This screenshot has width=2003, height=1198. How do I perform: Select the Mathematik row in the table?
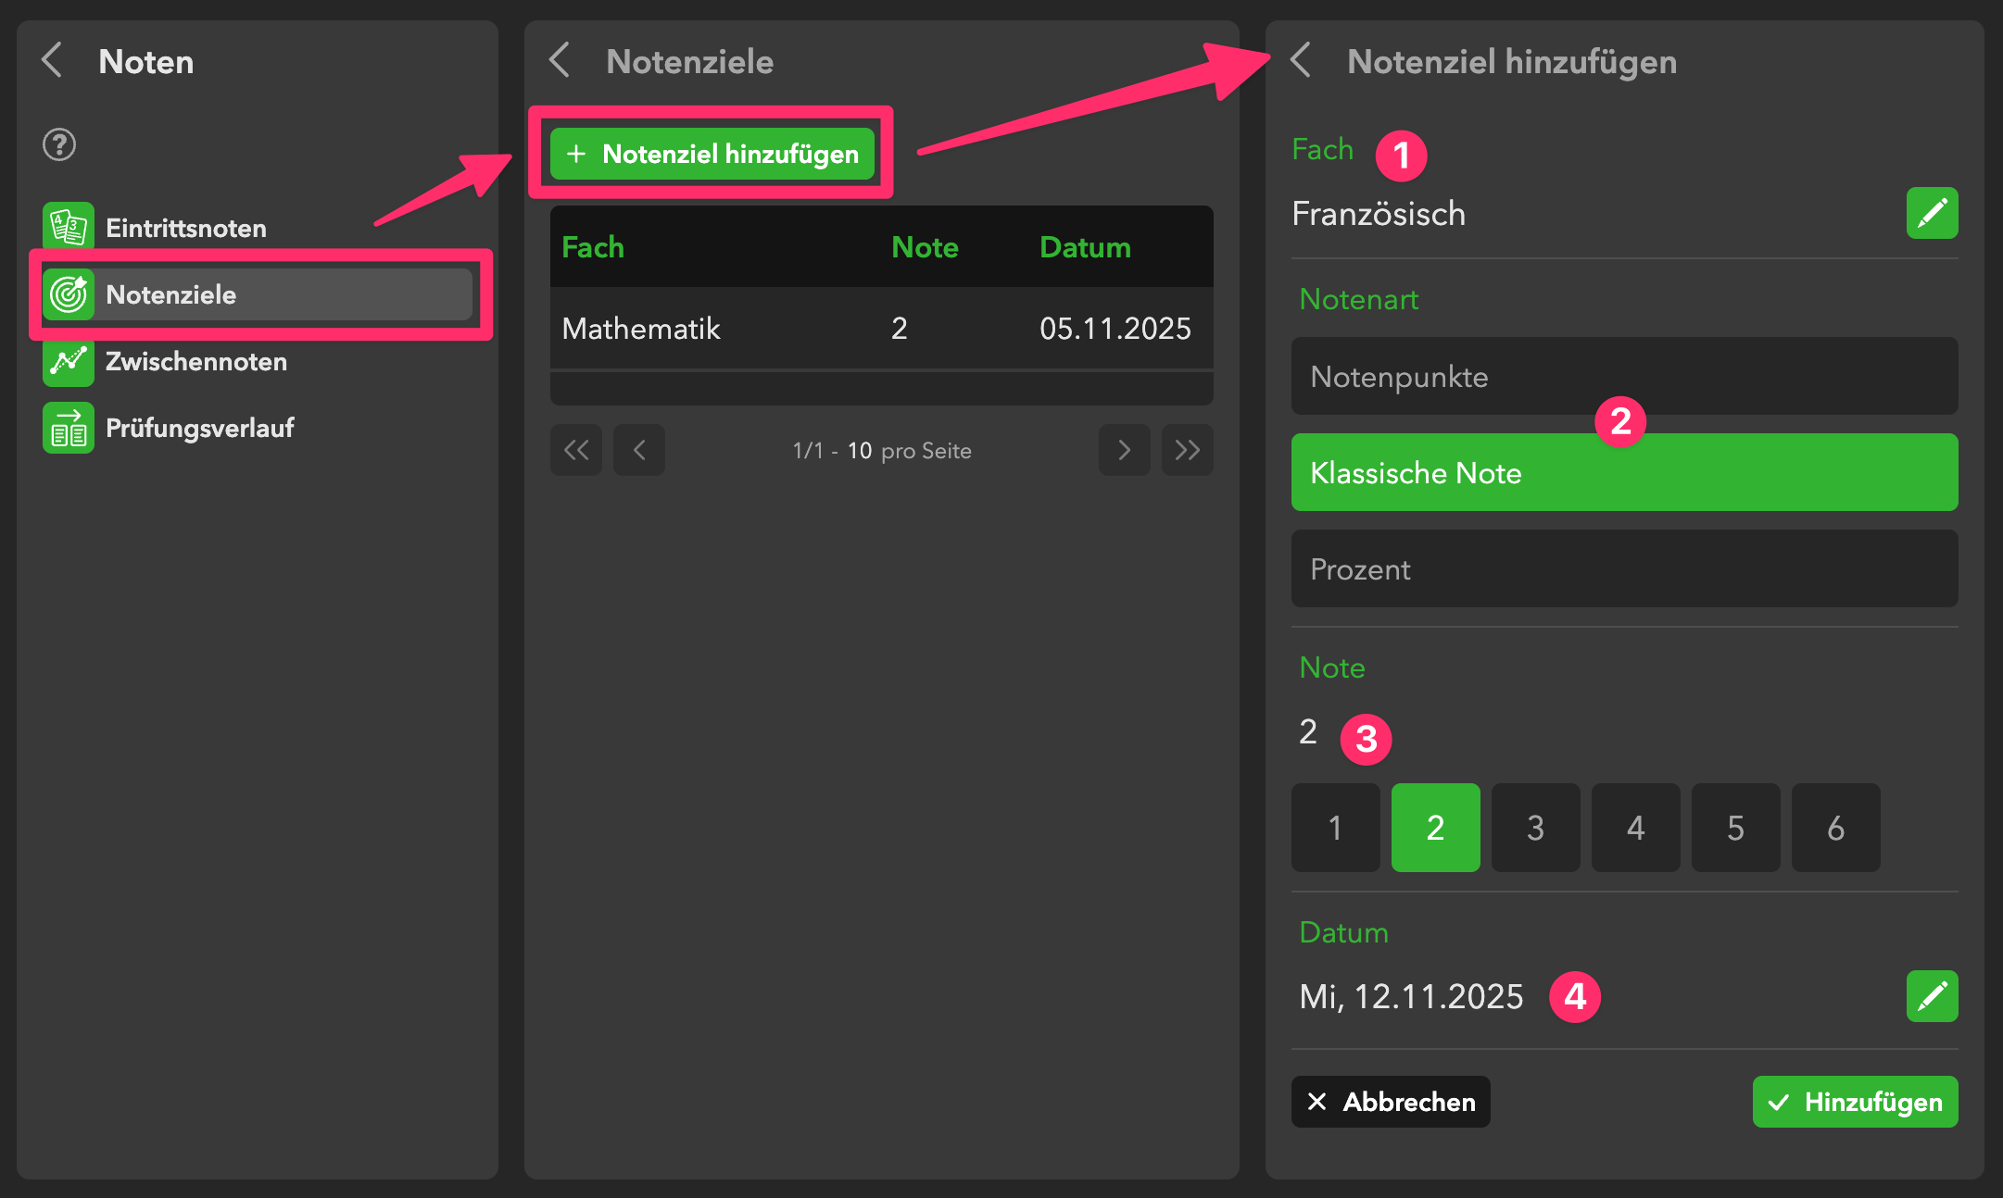[880, 329]
